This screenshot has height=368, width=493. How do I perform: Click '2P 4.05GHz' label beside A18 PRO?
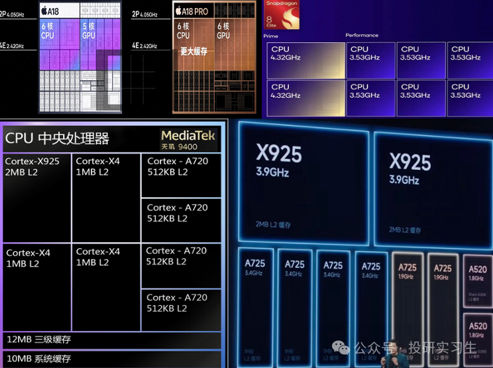coord(144,14)
